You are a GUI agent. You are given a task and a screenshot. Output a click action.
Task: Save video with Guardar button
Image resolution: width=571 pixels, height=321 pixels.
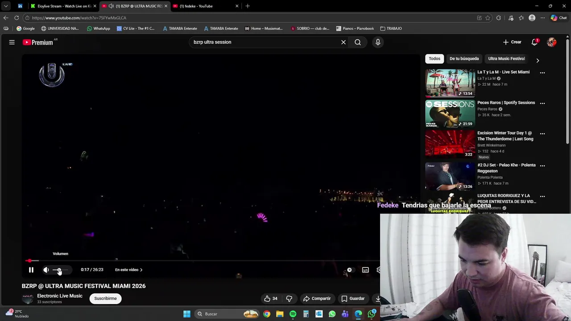pos(353,299)
